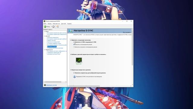Click the settings pane vertical scrollbar thumb
This screenshot has height=109, width=193.
132,48
